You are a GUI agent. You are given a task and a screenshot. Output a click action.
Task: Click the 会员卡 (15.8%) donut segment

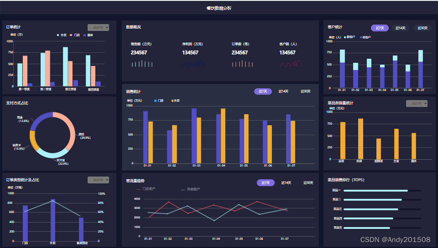click(x=34, y=141)
